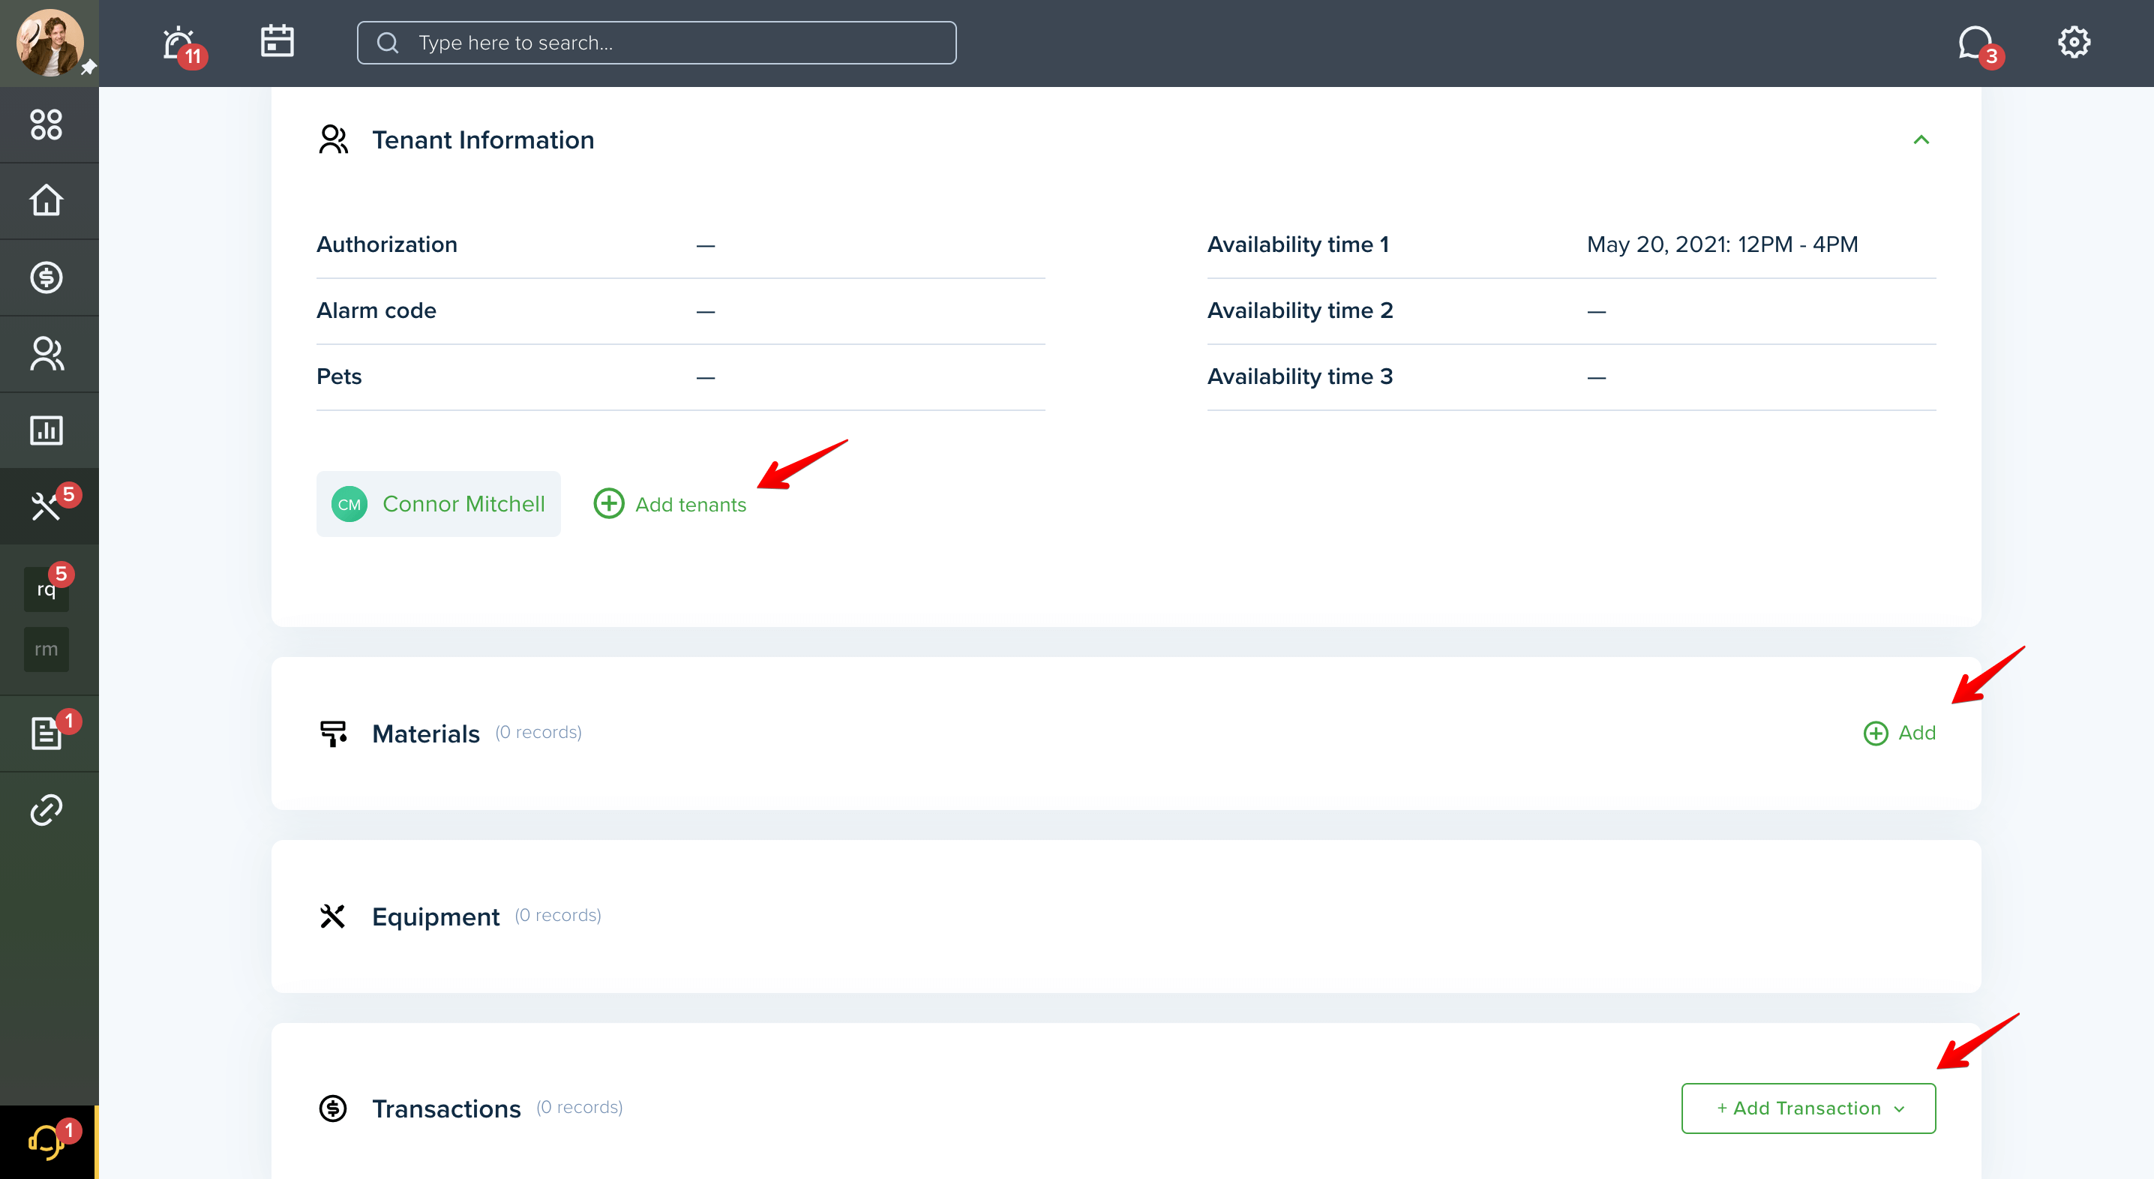This screenshot has width=2154, height=1179.
Task: Click the Pets label
Action: (339, 376)
